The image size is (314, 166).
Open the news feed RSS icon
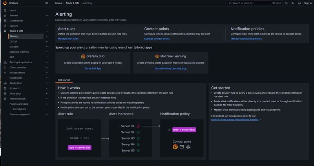[292, 3]
